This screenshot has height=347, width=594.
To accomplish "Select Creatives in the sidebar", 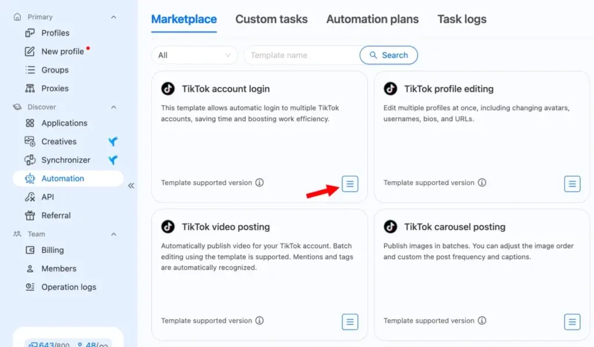I will point(59,142).
